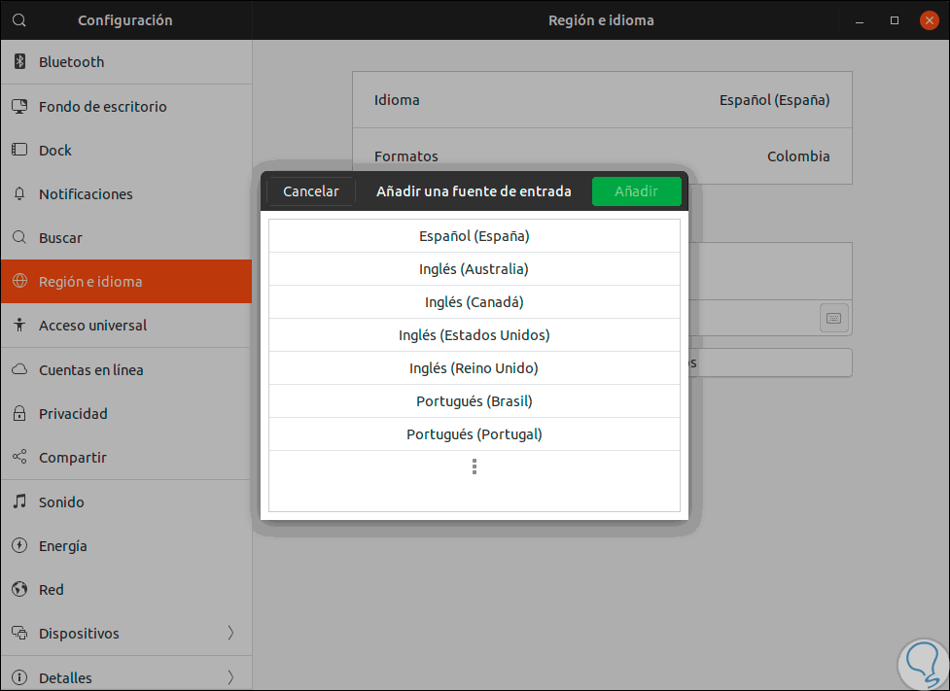950x691 pixels.
Task: Click the Bluetooth icon in sidebar
Action: point(19,62)
